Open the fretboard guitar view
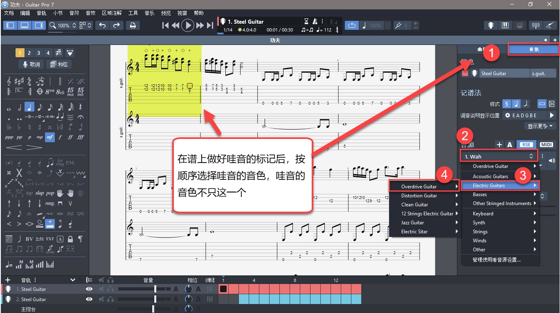This screenshot has height=313, width=560. pyautogui.click(x=491, y=25)
